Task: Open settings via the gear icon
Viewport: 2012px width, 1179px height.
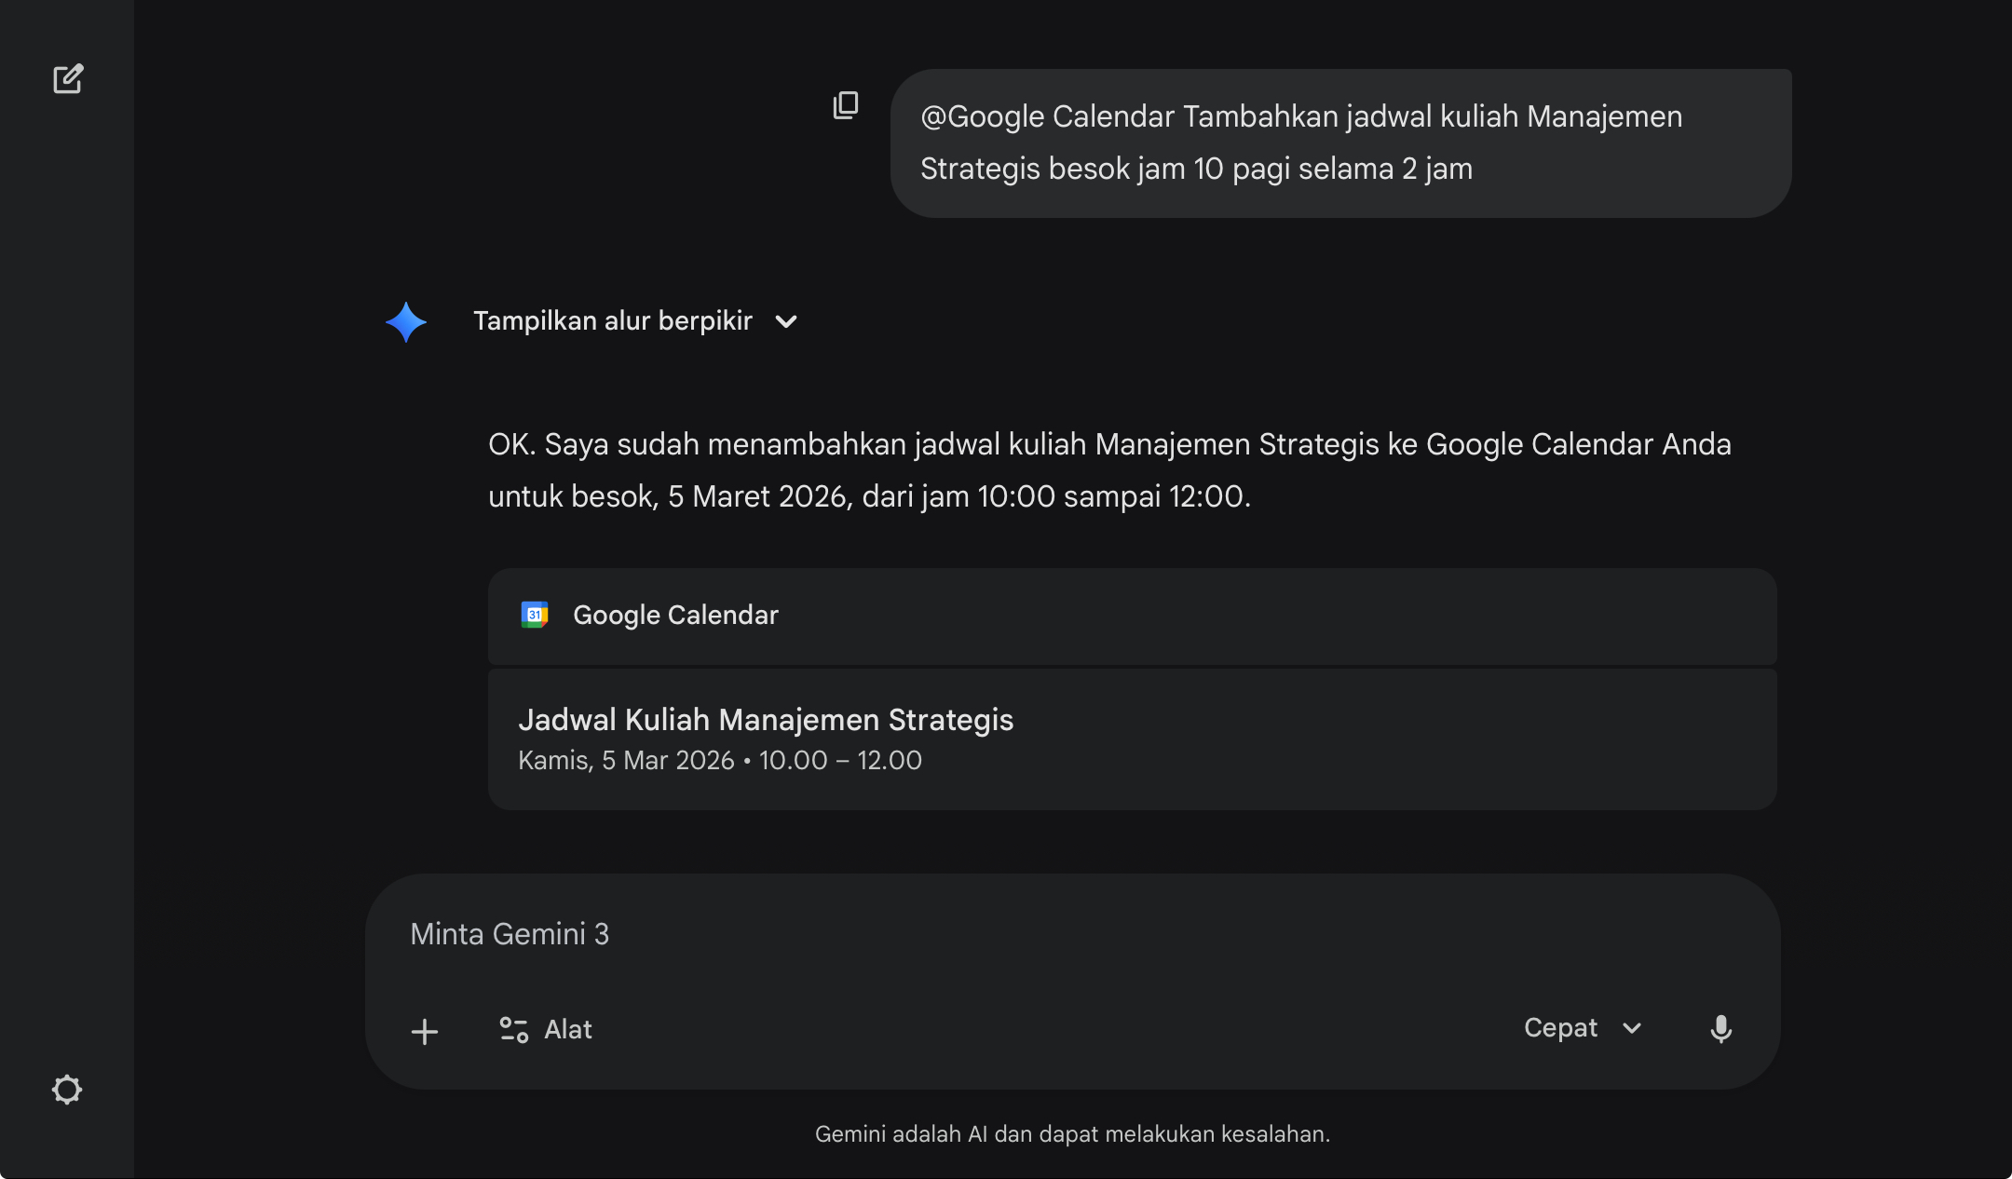Action: (x=67, y=1090)
